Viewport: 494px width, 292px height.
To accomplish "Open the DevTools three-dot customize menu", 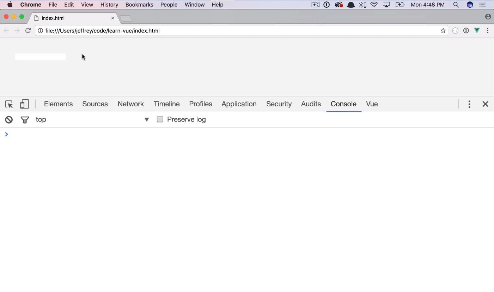I will [469, 104].
